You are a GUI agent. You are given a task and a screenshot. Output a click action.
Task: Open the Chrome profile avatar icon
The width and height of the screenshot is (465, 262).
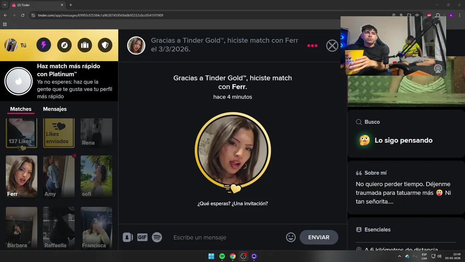click(x=451, y=15)
